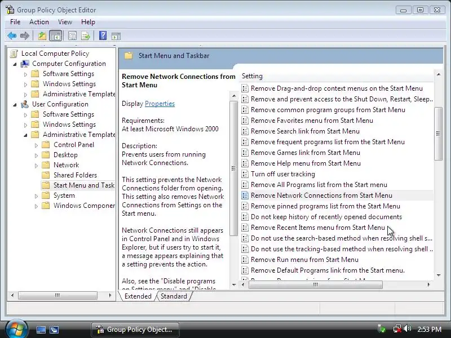451x338 pixels.
Task: Expand Software Settings under User Configuration
Action: coord(25,115)
